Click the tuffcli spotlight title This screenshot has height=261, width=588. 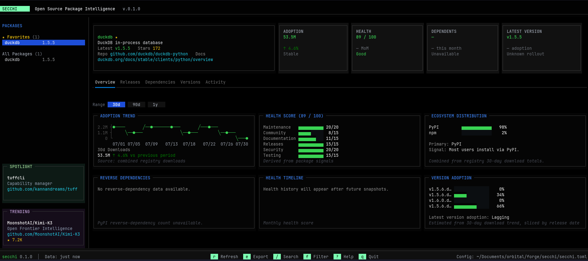pos(16,178)
